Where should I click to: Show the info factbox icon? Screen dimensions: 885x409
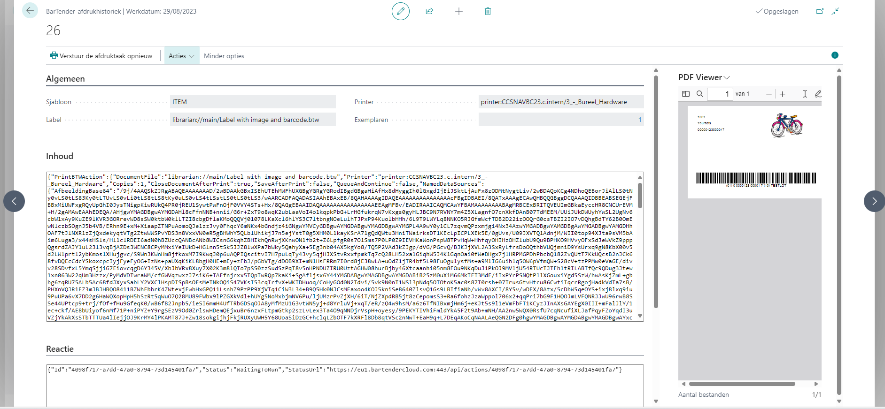pos(835,55)
